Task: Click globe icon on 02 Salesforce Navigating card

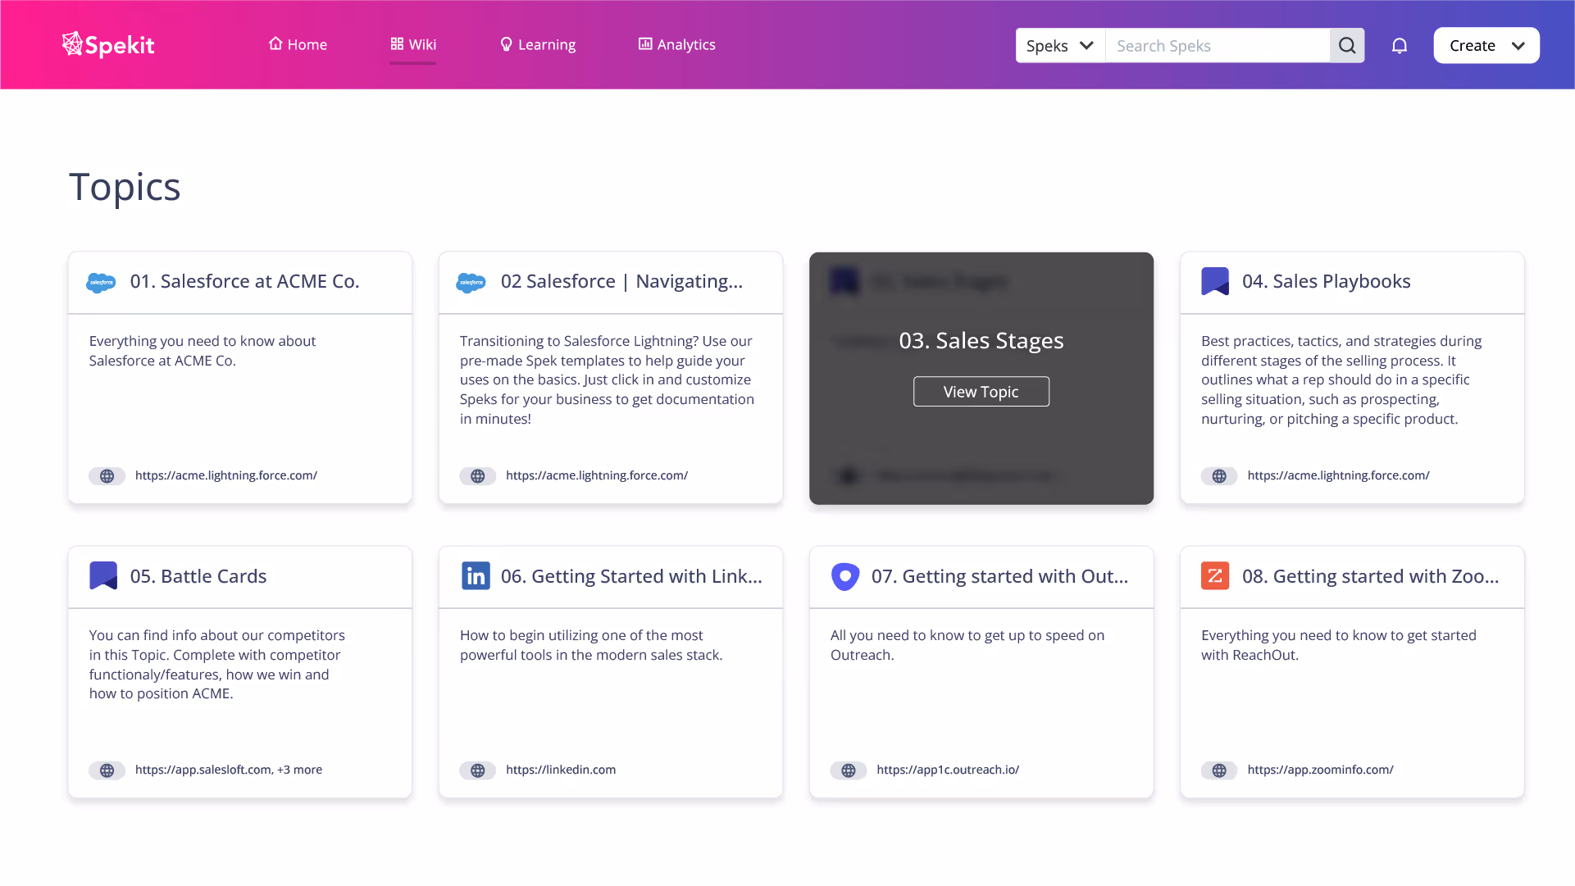Action: click(478, 476)
